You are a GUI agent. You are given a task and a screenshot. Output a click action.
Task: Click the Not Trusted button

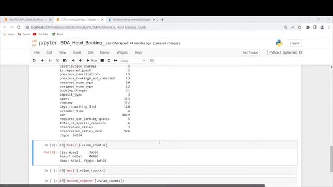pyautogui.click(x=250, y=52)
